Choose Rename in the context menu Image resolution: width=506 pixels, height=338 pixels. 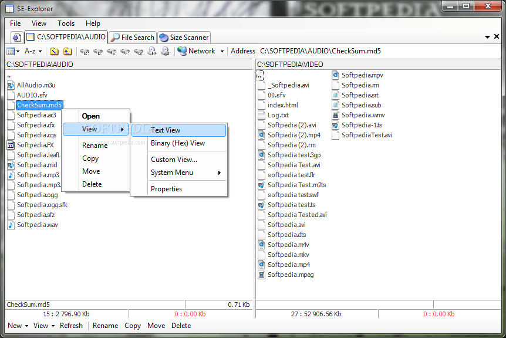(x=95, y=146)
